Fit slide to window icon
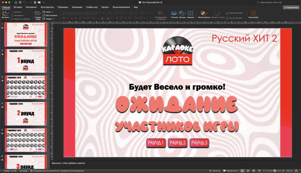The image size is (301, 173). pyautogui.click(x=296, y=171)
